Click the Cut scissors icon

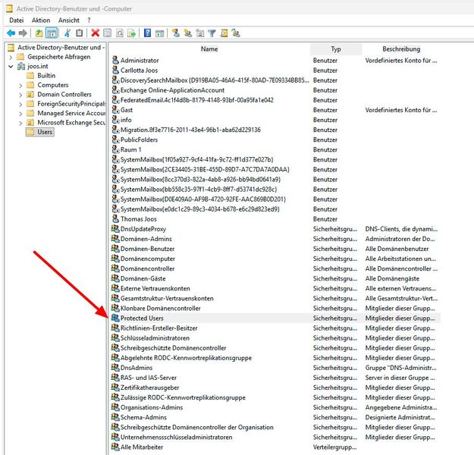pos(67,33)
